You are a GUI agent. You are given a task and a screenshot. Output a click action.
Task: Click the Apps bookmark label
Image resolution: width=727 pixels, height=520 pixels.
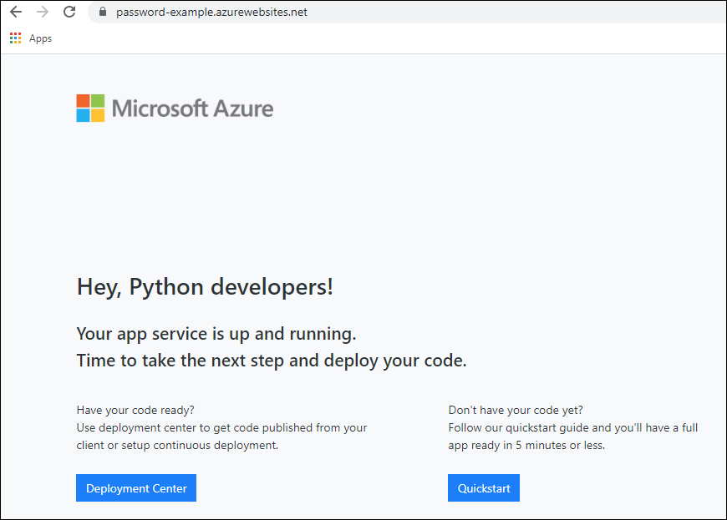pyautogui.click(x=40, y=38)
